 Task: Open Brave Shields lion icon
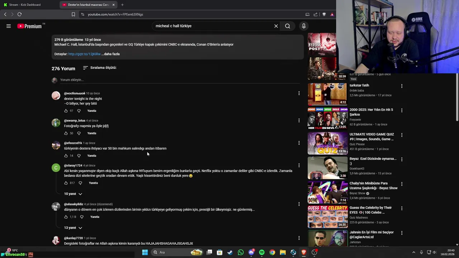point(324,14)
